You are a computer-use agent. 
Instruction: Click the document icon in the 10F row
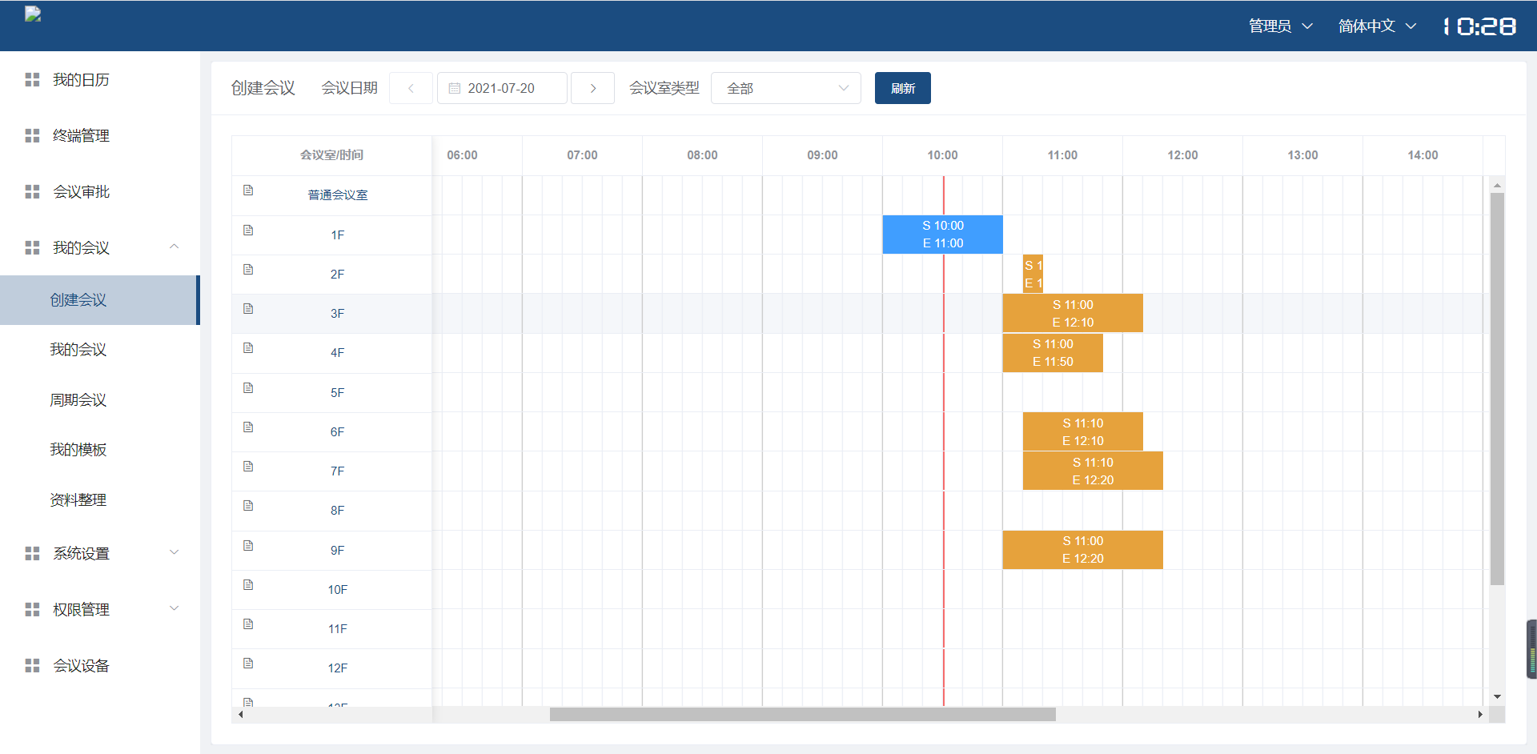(x=248, y=585)
